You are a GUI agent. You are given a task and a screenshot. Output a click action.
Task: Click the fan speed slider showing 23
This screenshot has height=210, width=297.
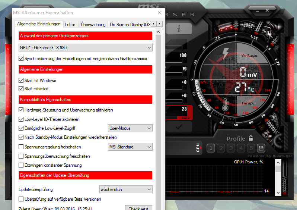tap(174, 115)
